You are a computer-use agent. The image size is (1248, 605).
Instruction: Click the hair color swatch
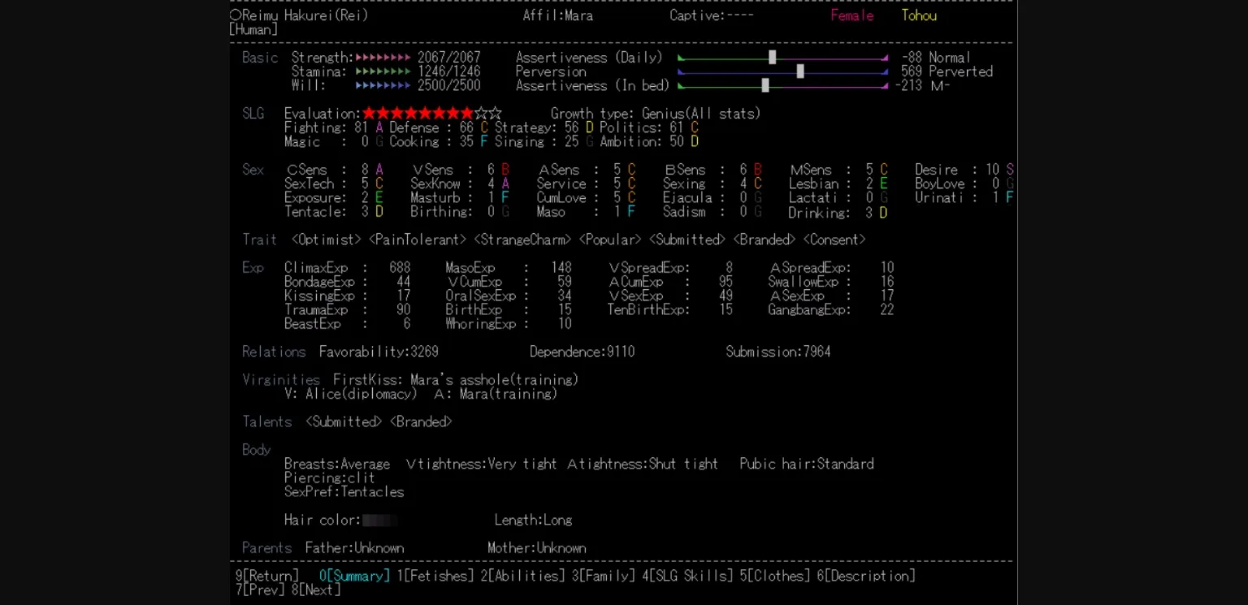click(379, 521)
